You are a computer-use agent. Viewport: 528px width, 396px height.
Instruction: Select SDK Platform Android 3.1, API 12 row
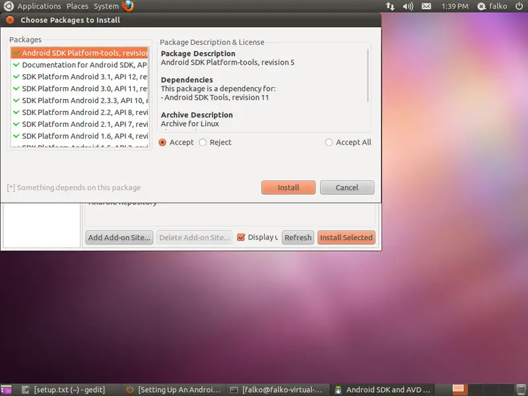(79, 77)
